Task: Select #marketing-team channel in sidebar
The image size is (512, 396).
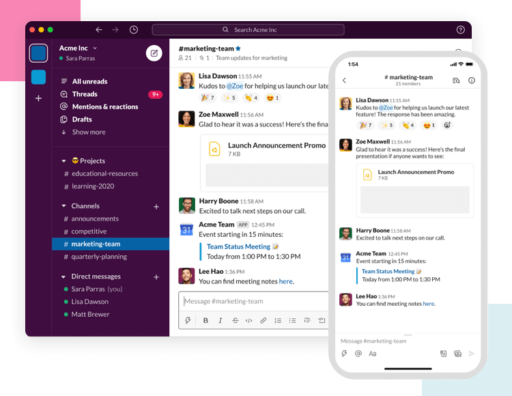Action: click(x=111, y=244)
